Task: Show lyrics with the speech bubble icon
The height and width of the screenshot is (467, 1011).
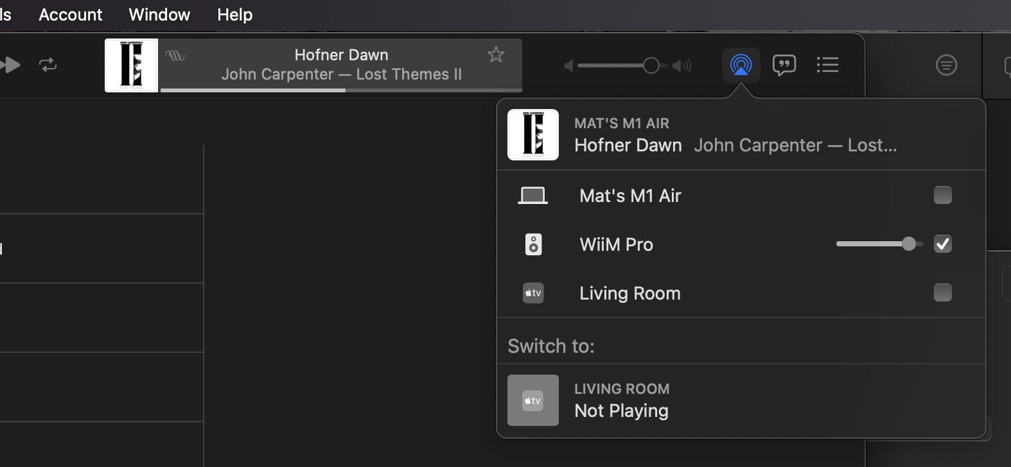Action: pos(784,65)
